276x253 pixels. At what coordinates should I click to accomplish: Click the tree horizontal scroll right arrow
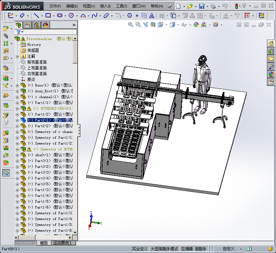click(70, 238)
